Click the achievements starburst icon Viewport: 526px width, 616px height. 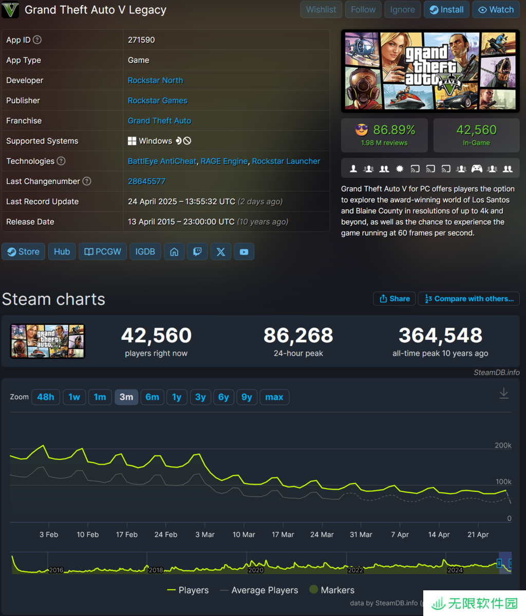tap(400, 168)
